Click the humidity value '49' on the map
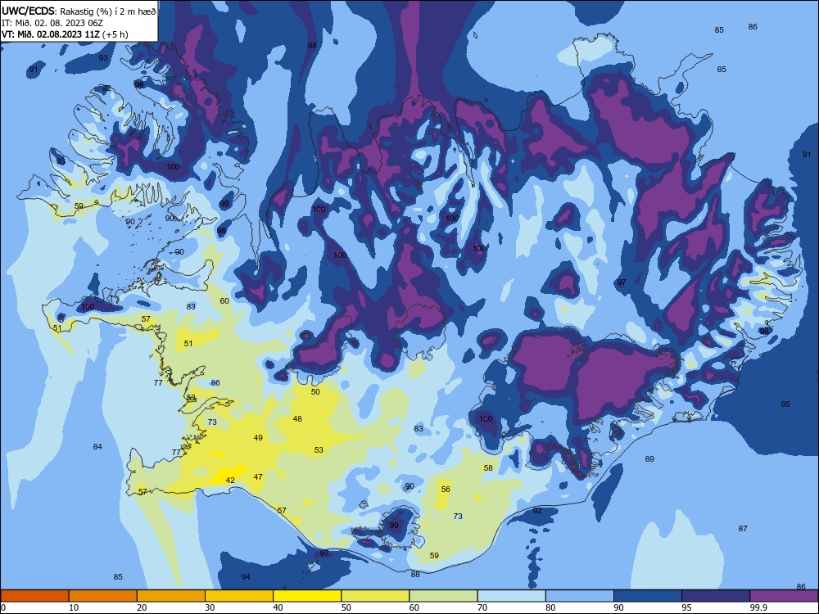 pyautogui.click(x=258, y=437)
